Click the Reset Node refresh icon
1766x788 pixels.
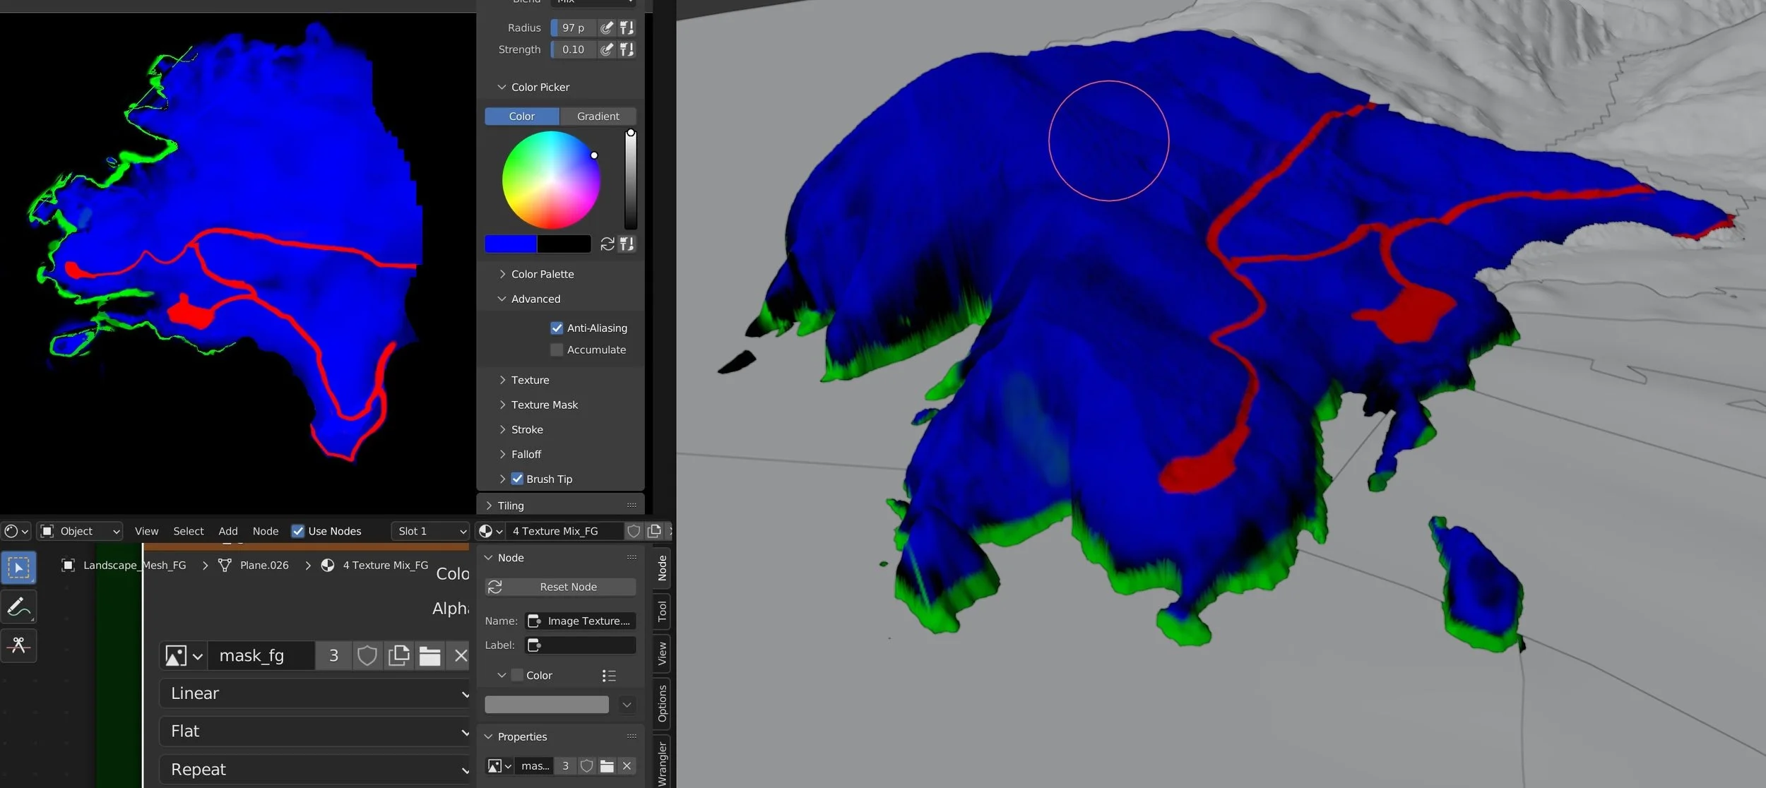pos(495,587)
